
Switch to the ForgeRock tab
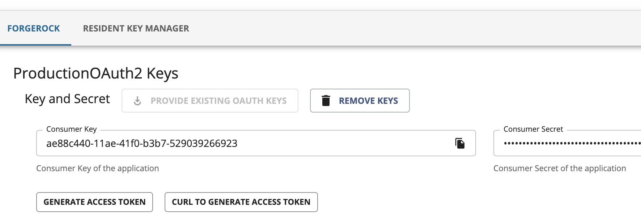(34, 28)
